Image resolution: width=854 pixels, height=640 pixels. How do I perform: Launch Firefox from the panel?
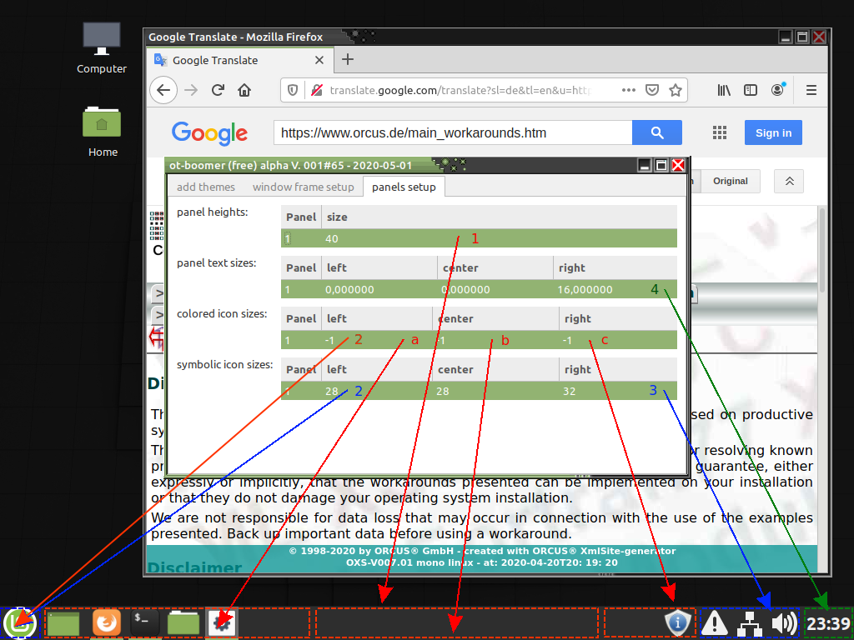click(x=106, y=622)
